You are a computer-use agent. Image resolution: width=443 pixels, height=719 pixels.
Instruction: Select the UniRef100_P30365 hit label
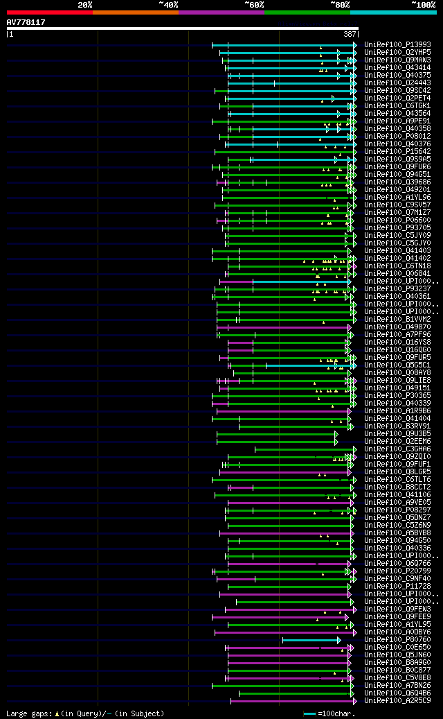pos(398,395)
